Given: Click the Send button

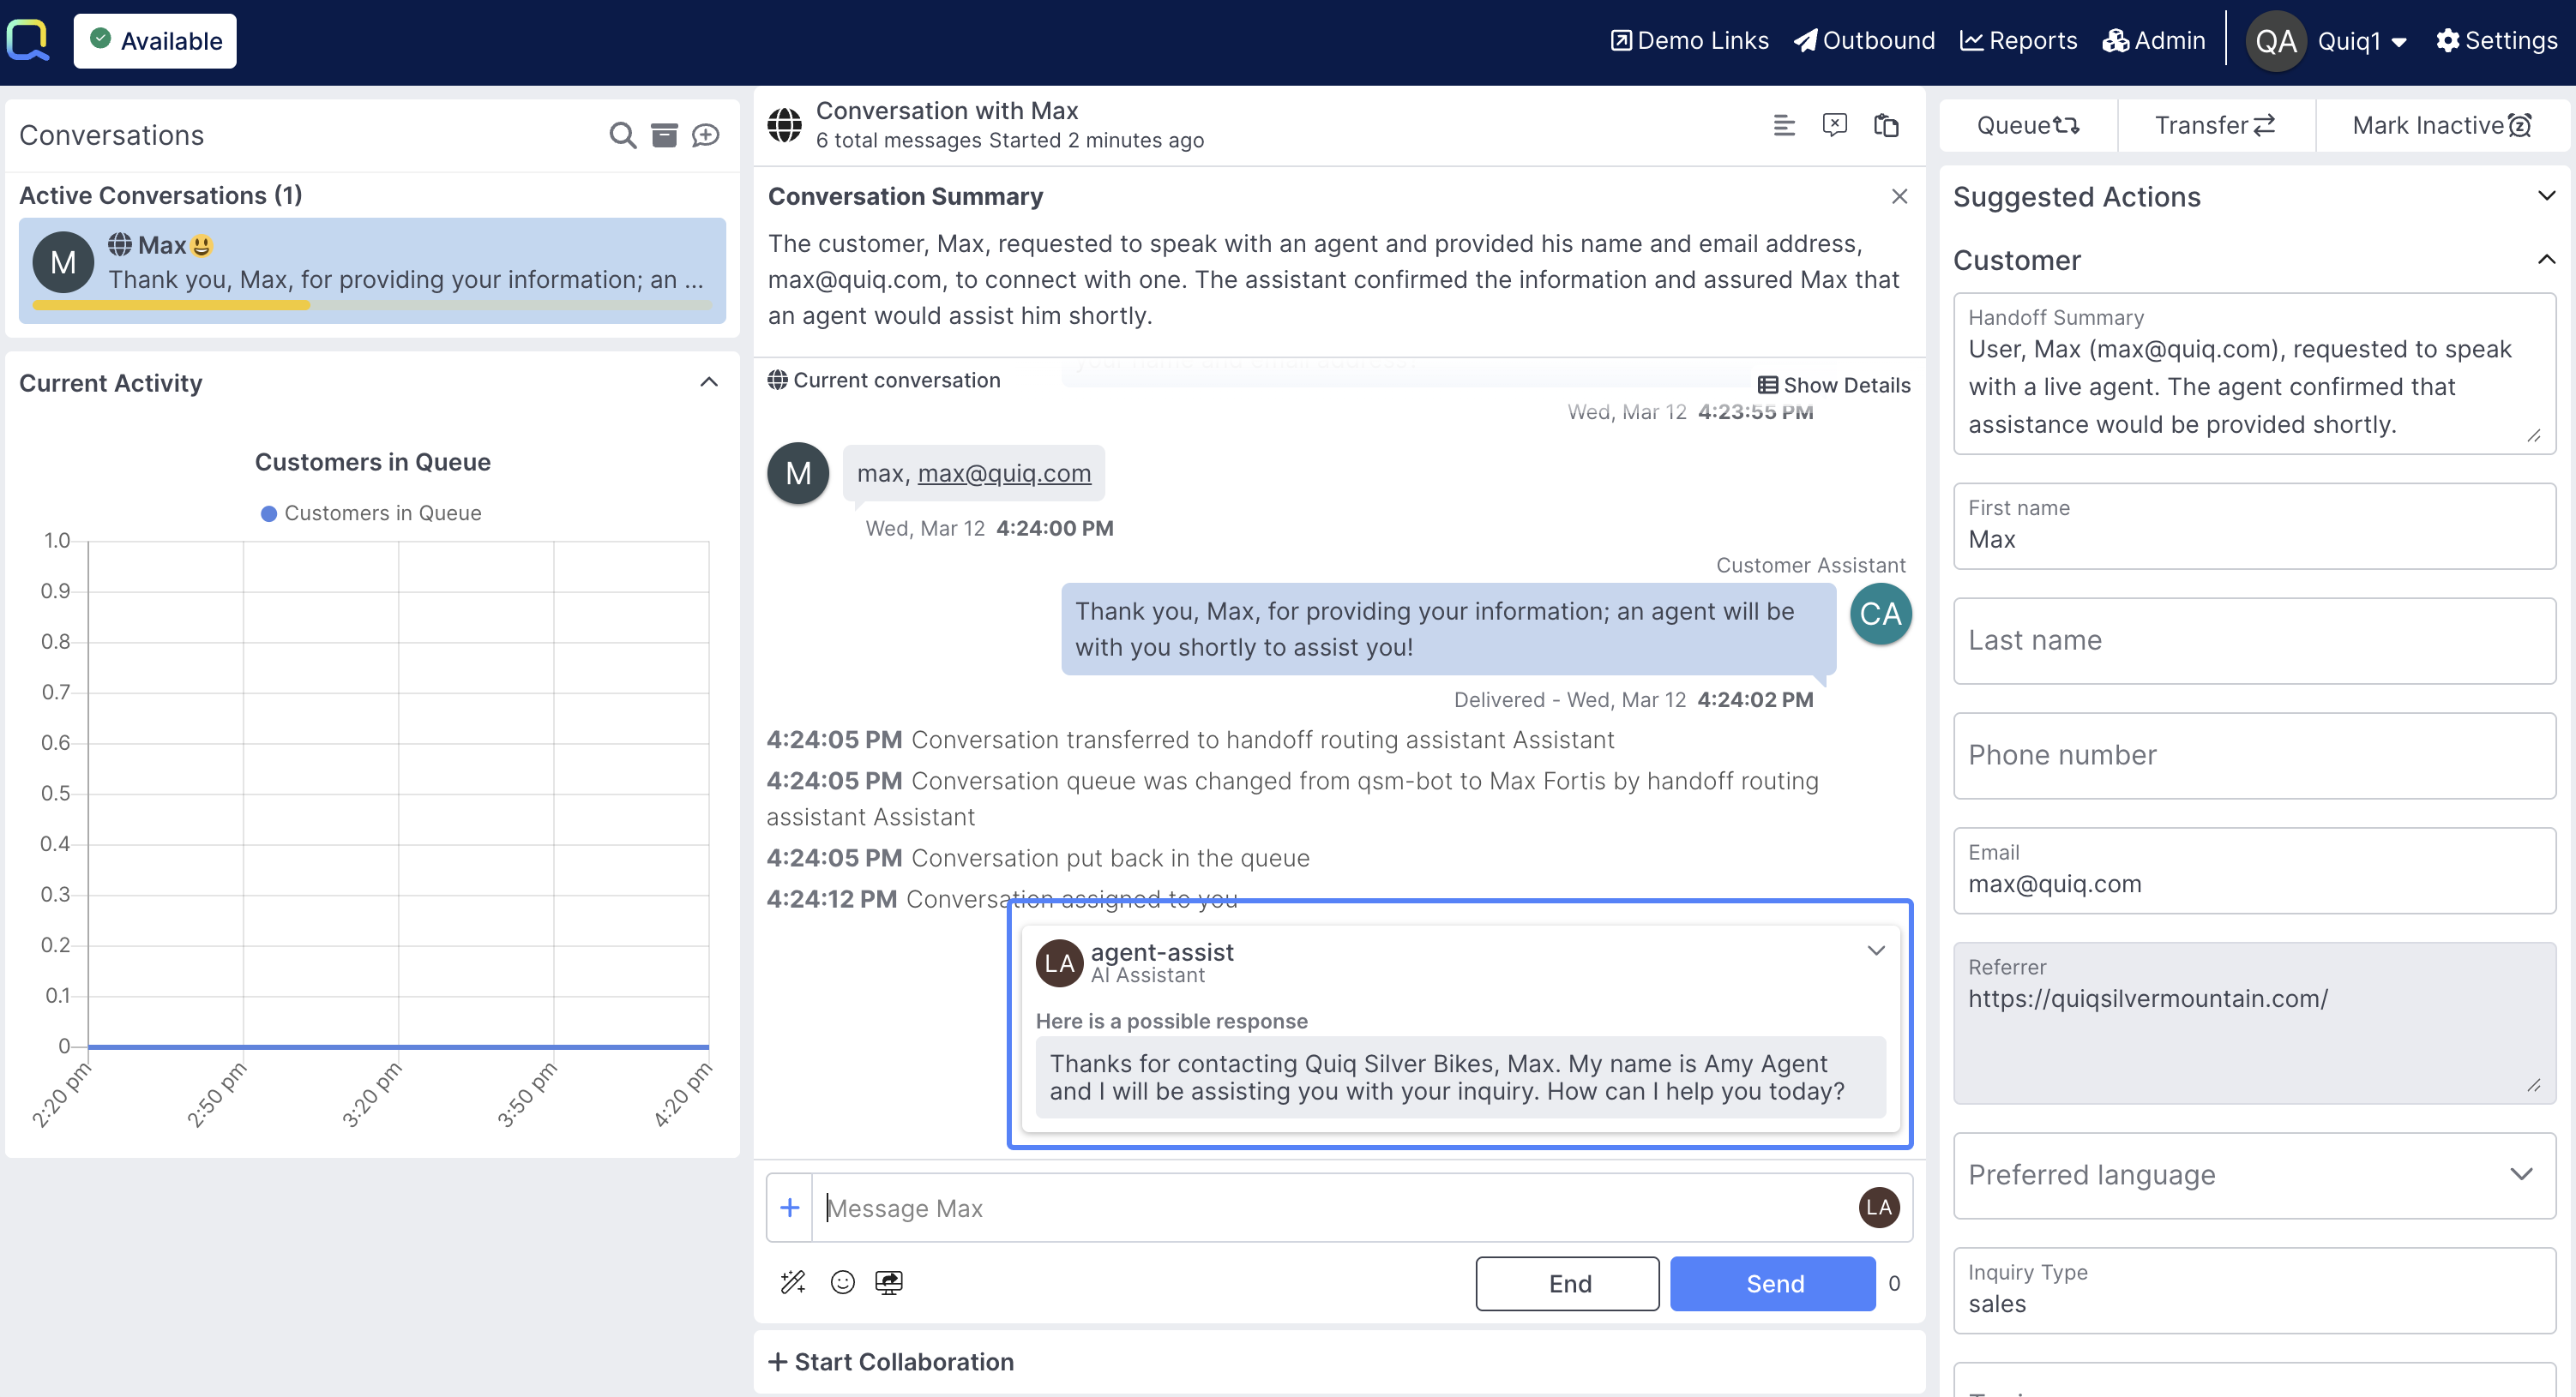Looking at the screenshot, I should 1773,1283.
